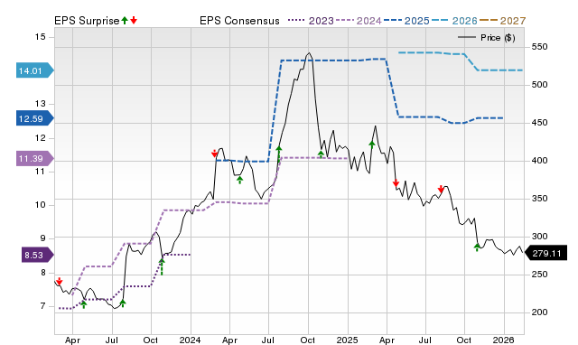Image resolution: width=578 pixels, height=345 pixels.
Task: Select the green surprise arrow near Jul 2023
Action: (123, 303)
